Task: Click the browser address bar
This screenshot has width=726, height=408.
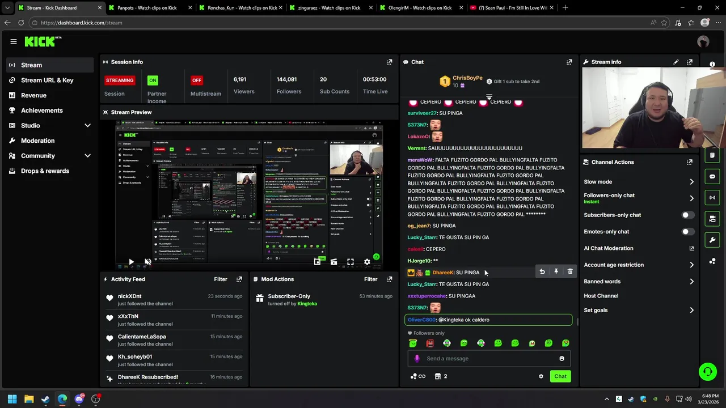Action: point(340,23)
